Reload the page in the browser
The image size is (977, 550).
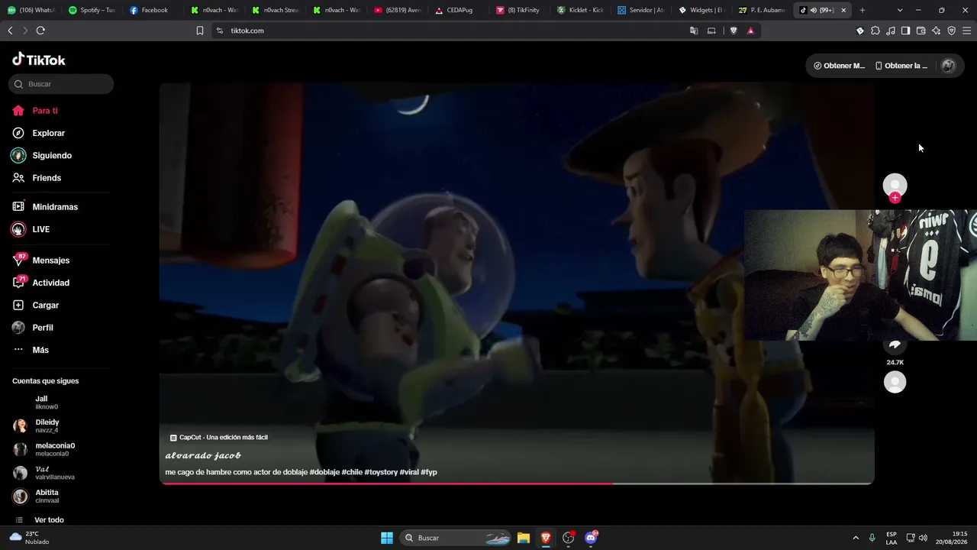(x=40, y=31)
